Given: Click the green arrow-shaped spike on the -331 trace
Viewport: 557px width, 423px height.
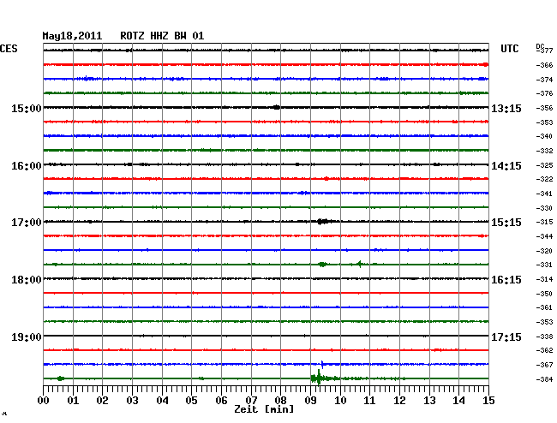Looking at the screenshot, I should [x=360, y=264].
